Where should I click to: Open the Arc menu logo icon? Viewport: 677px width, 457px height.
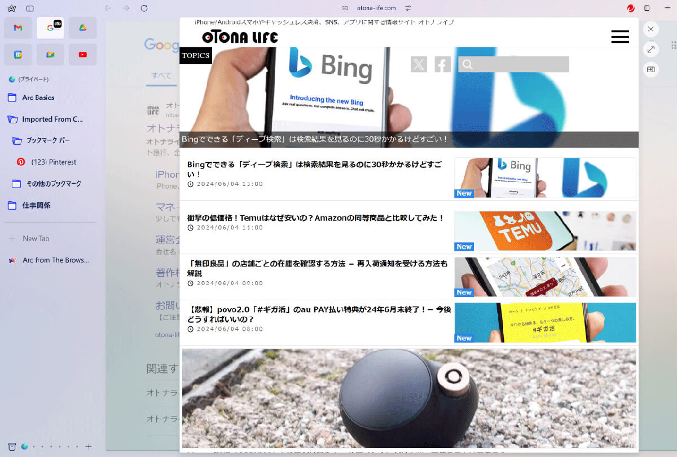12,8
